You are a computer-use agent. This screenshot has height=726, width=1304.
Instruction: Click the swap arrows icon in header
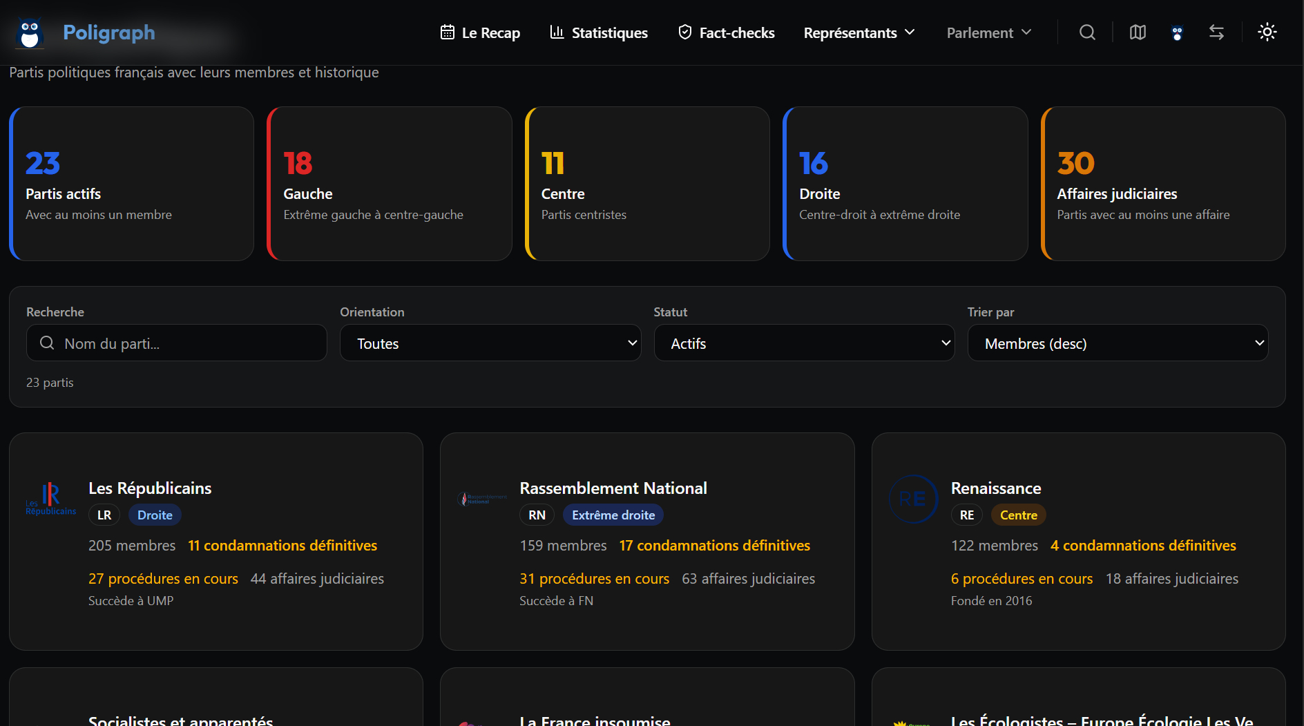1216,32
